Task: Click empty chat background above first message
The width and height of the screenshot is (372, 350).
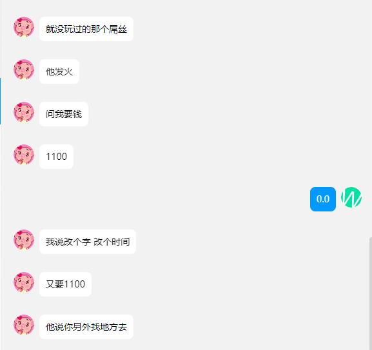Action: coord(186,7)
